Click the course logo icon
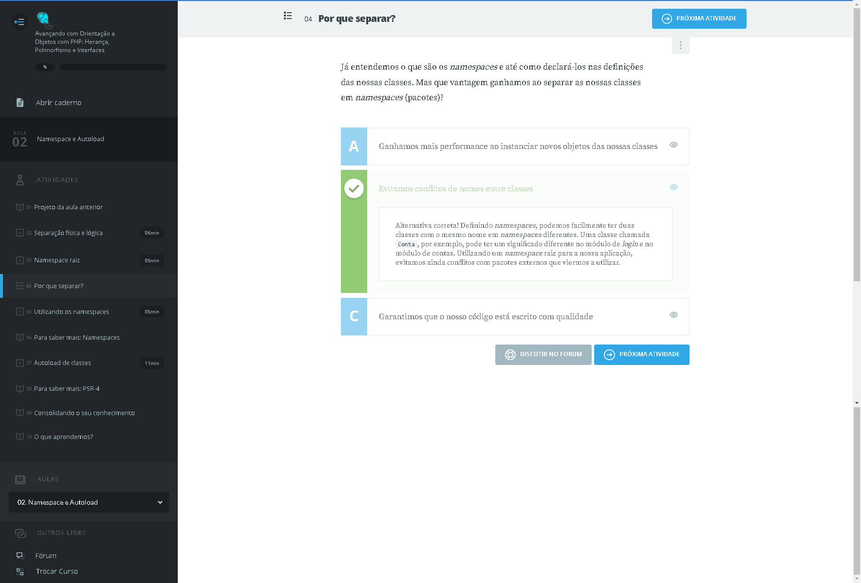Viewport: 861px width, 583px height. pos(44,19)
